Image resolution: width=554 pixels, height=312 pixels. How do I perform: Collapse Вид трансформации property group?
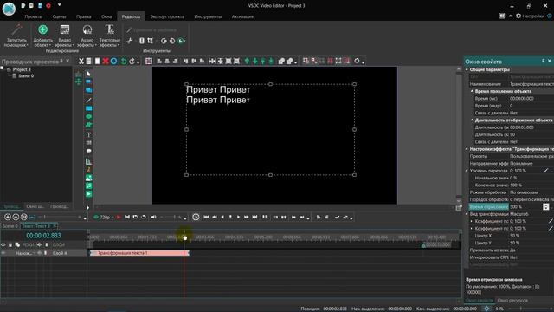click(467, 214)
